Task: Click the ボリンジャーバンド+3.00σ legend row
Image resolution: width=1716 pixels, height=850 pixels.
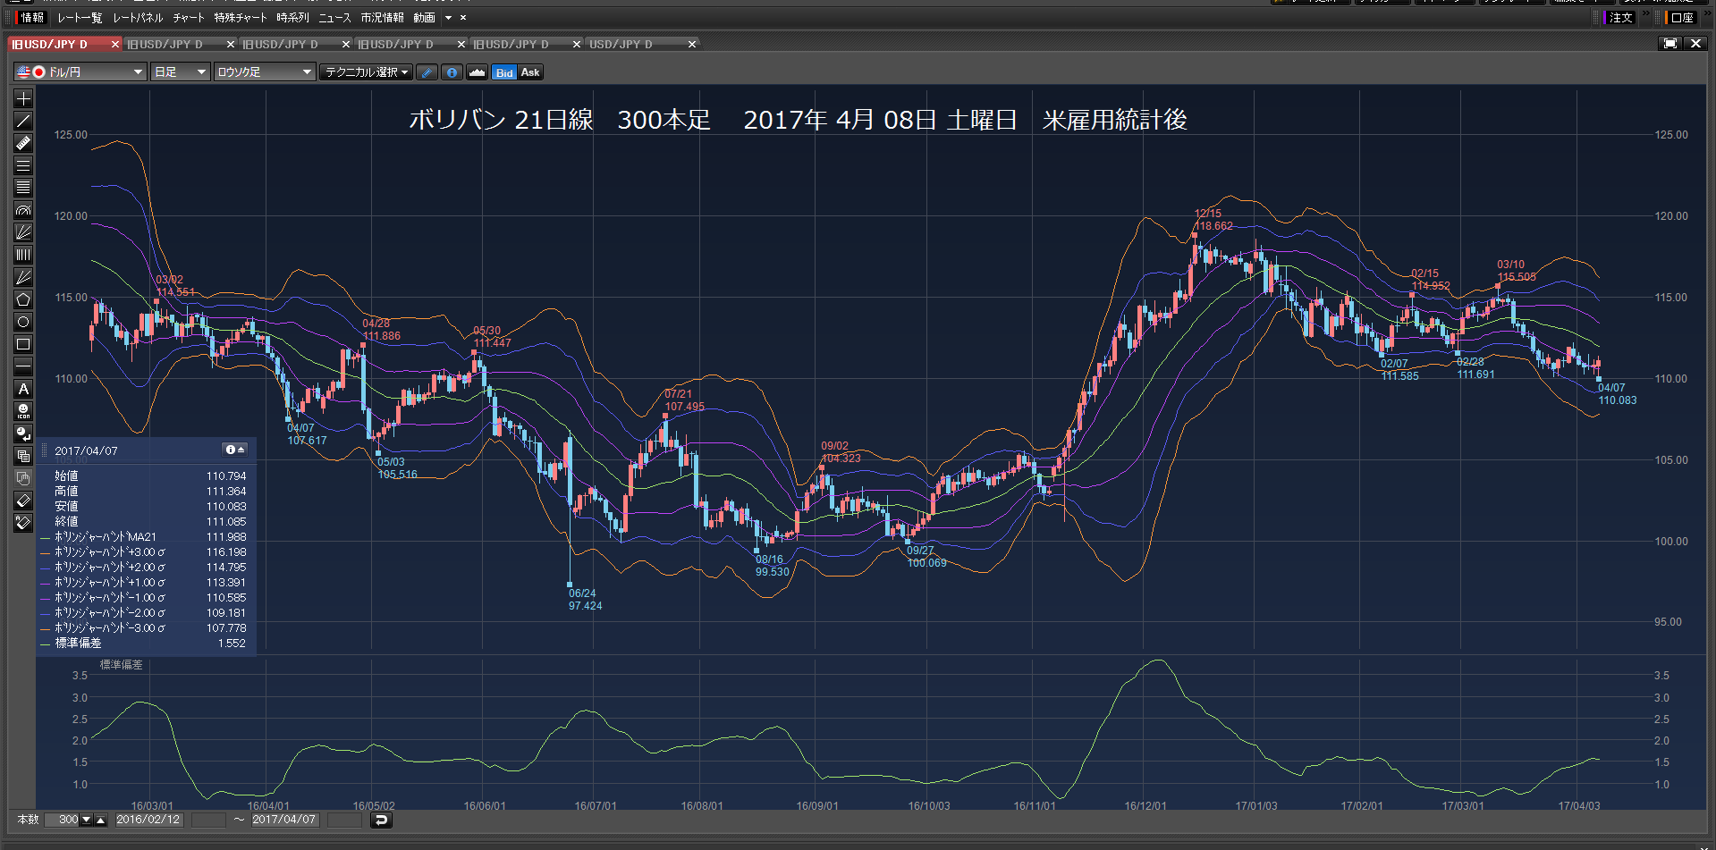Action: pos(143,552)
